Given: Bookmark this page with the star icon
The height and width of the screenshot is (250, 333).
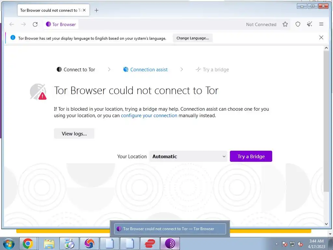Looking at the screenshot, I should (285, 24).
